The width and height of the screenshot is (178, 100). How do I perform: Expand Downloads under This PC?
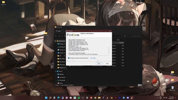coord(56,80)
